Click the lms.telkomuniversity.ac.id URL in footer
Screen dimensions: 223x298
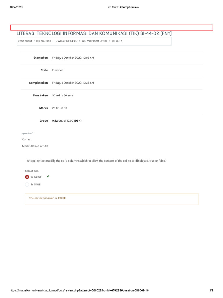79,290
